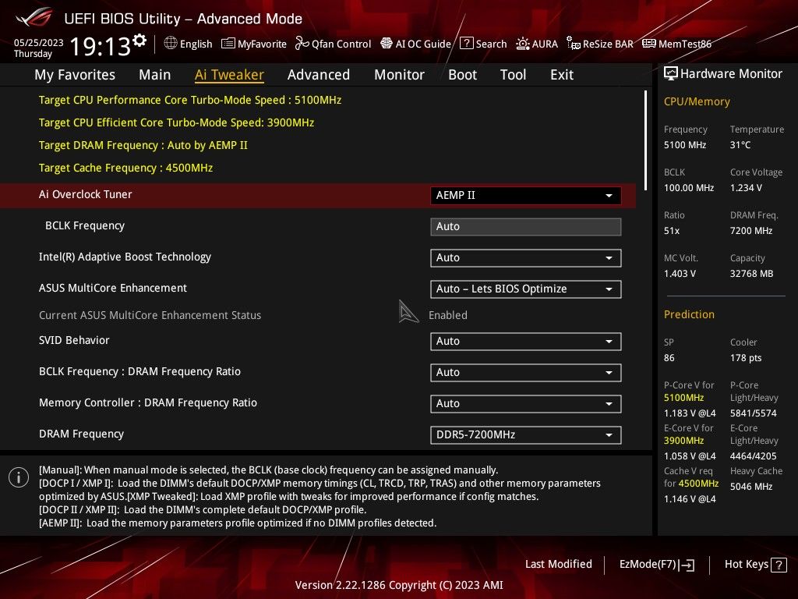
Task: Click E-Core Light/Heavy value 4464/4205
Action: (754, 455)
